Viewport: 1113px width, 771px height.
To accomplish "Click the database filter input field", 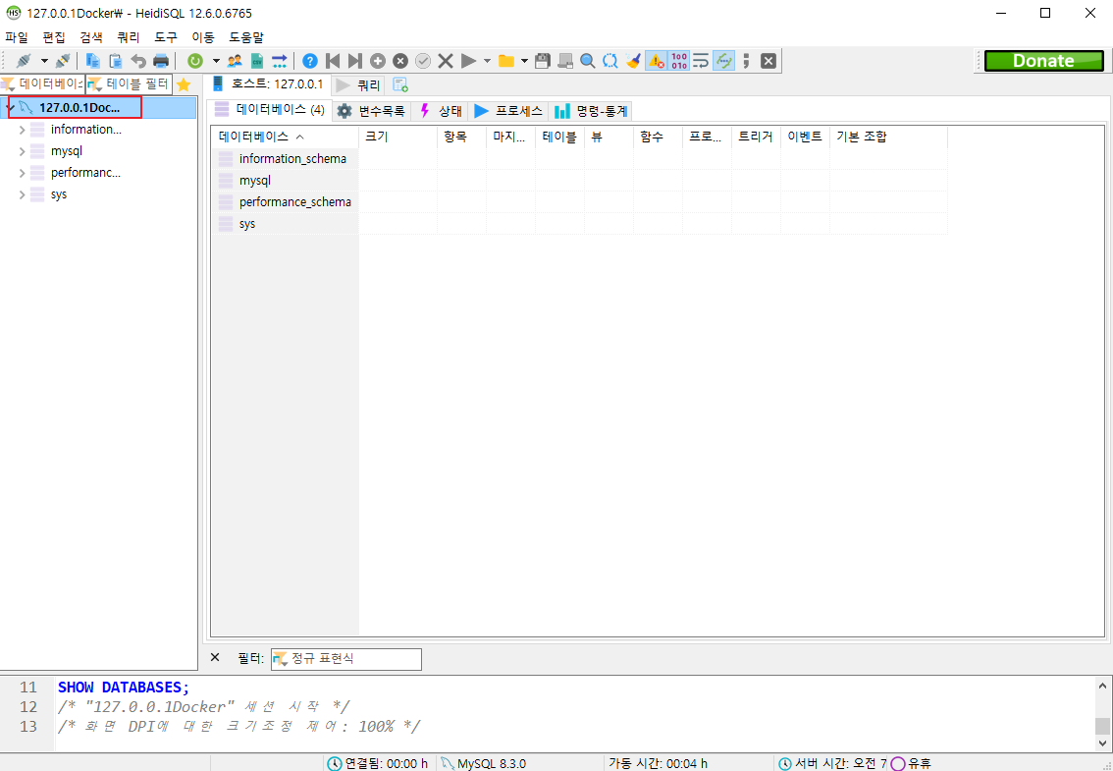I will pos(42,84).
